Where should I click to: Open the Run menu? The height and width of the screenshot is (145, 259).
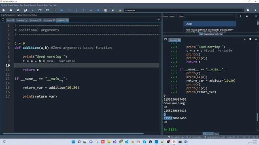point(21,5)
